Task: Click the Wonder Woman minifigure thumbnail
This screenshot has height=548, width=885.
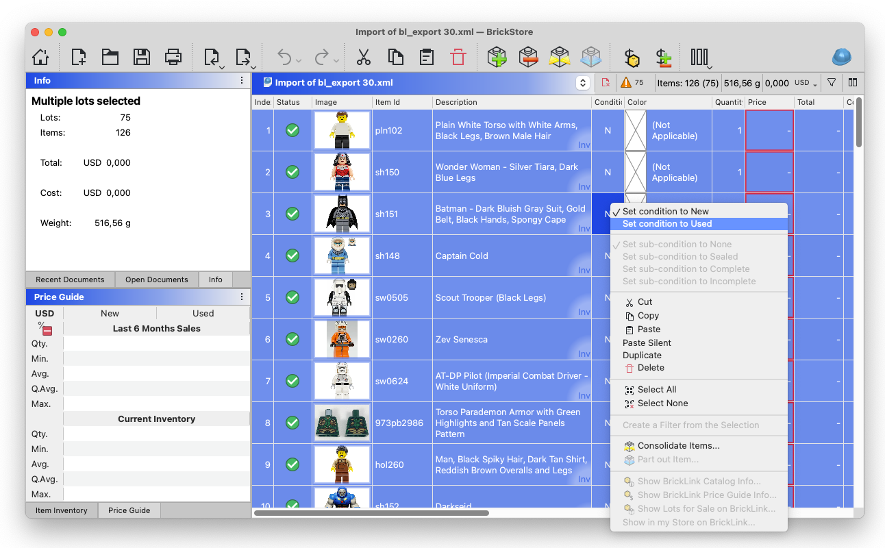Action: click(342, 172)
